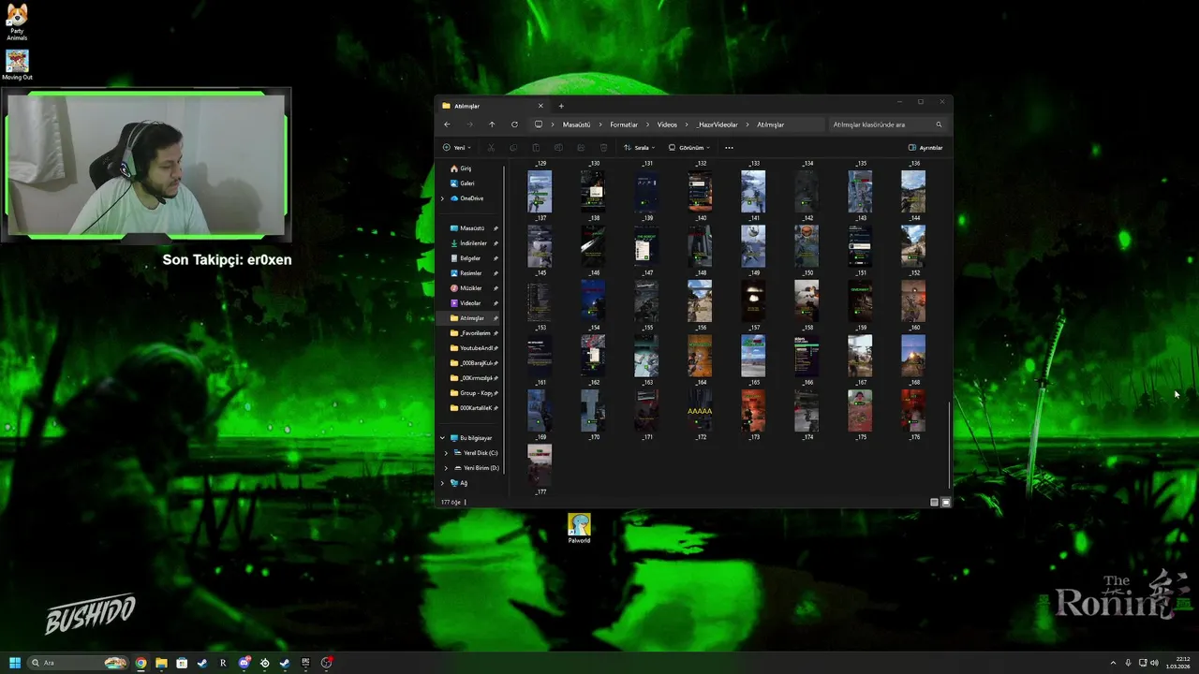Open Party Animals desktop shortcut
Image resolution: width=1199 pixels, height=674 pixels.
[x=17, y=22]
